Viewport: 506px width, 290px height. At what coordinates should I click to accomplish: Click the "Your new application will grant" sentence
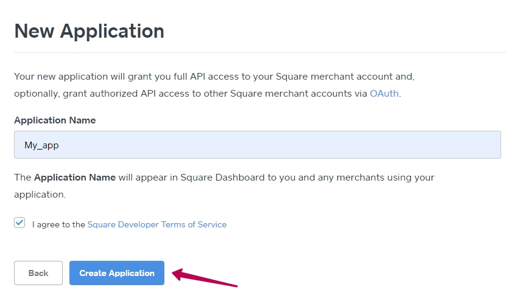79,77
